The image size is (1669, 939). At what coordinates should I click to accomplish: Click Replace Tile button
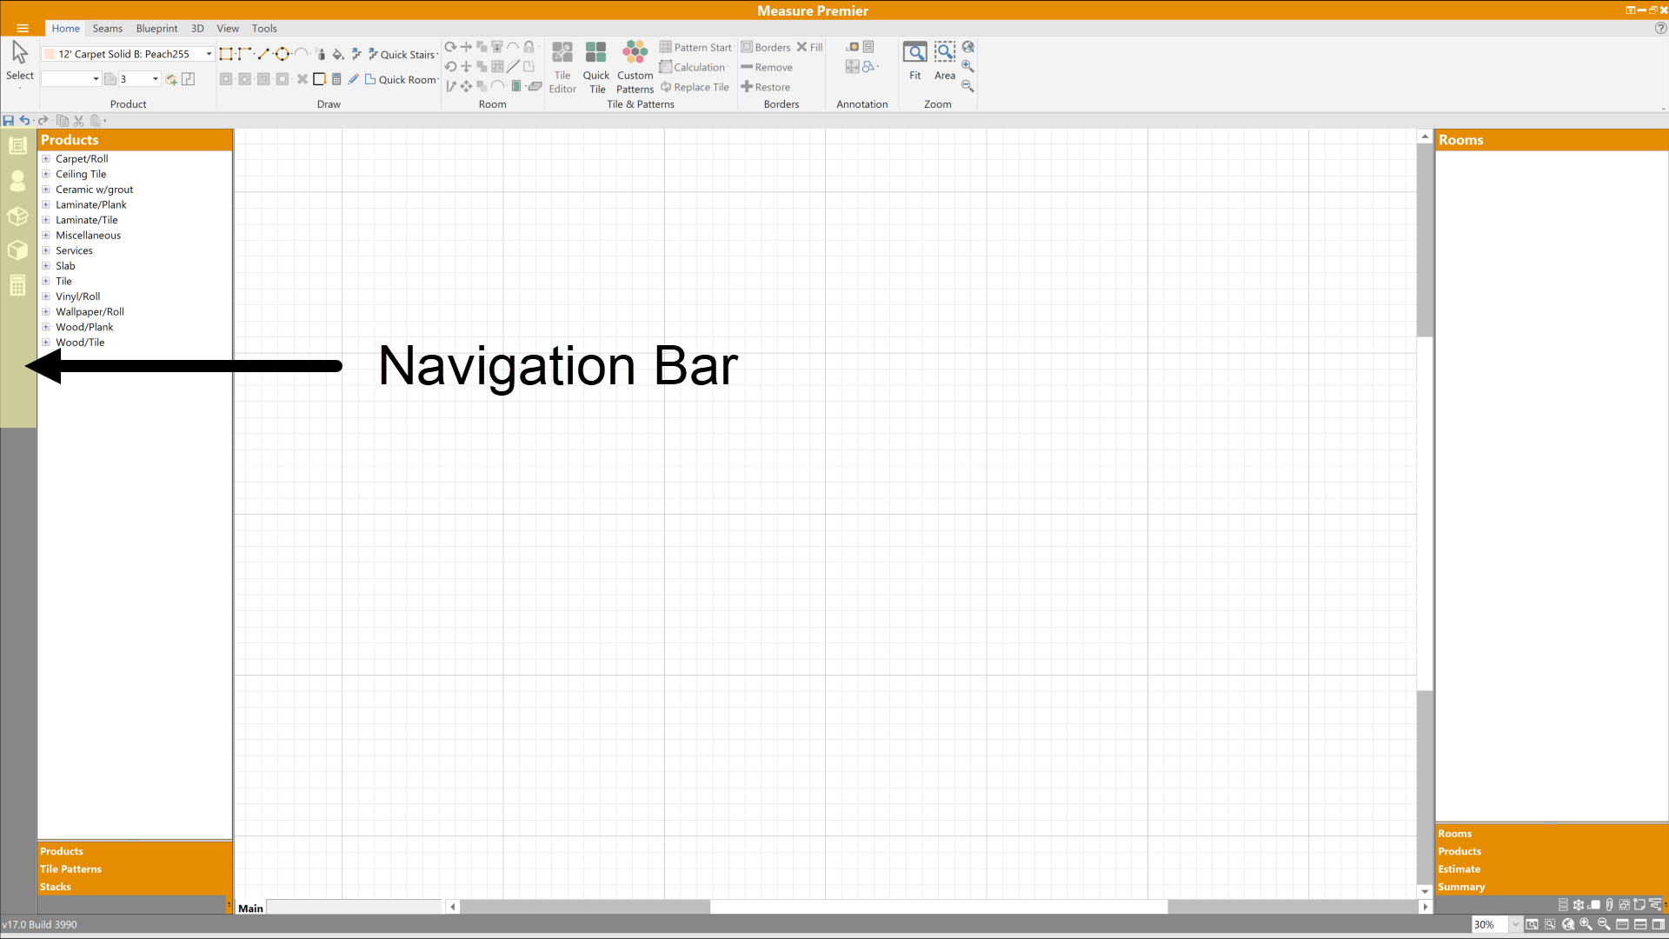click(x=695, y=87)
